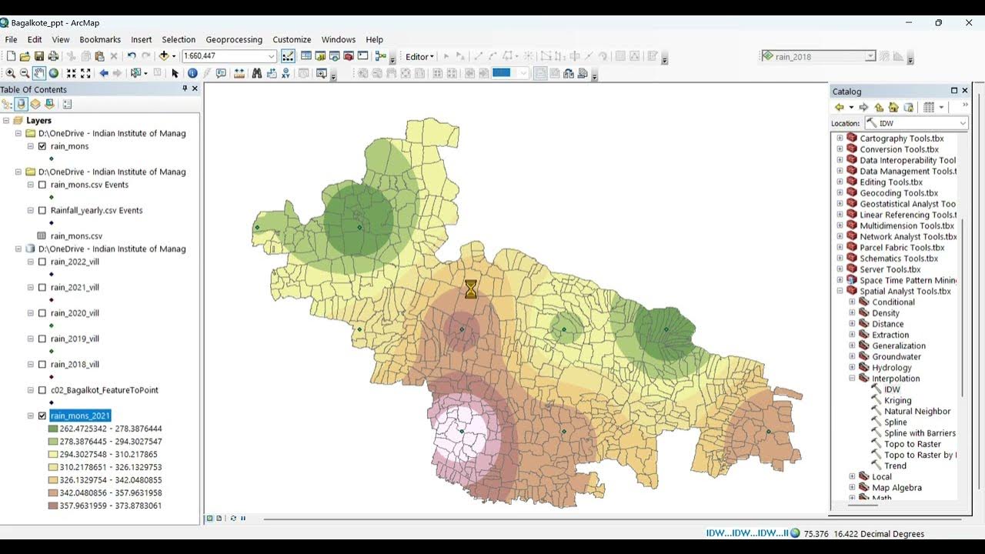
Task: Click the 357.96 - 373.88 legend swatch
Action: pos(52,506)
